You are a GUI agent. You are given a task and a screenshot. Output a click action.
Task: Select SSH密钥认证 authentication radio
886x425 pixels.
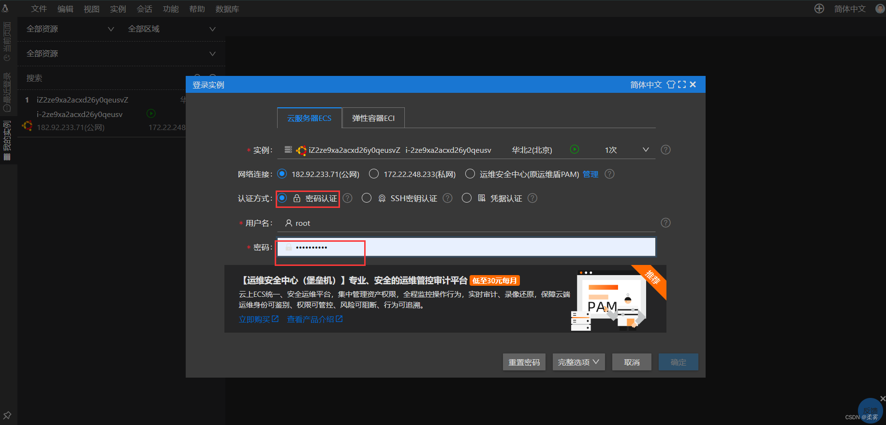tap(367, 198)
